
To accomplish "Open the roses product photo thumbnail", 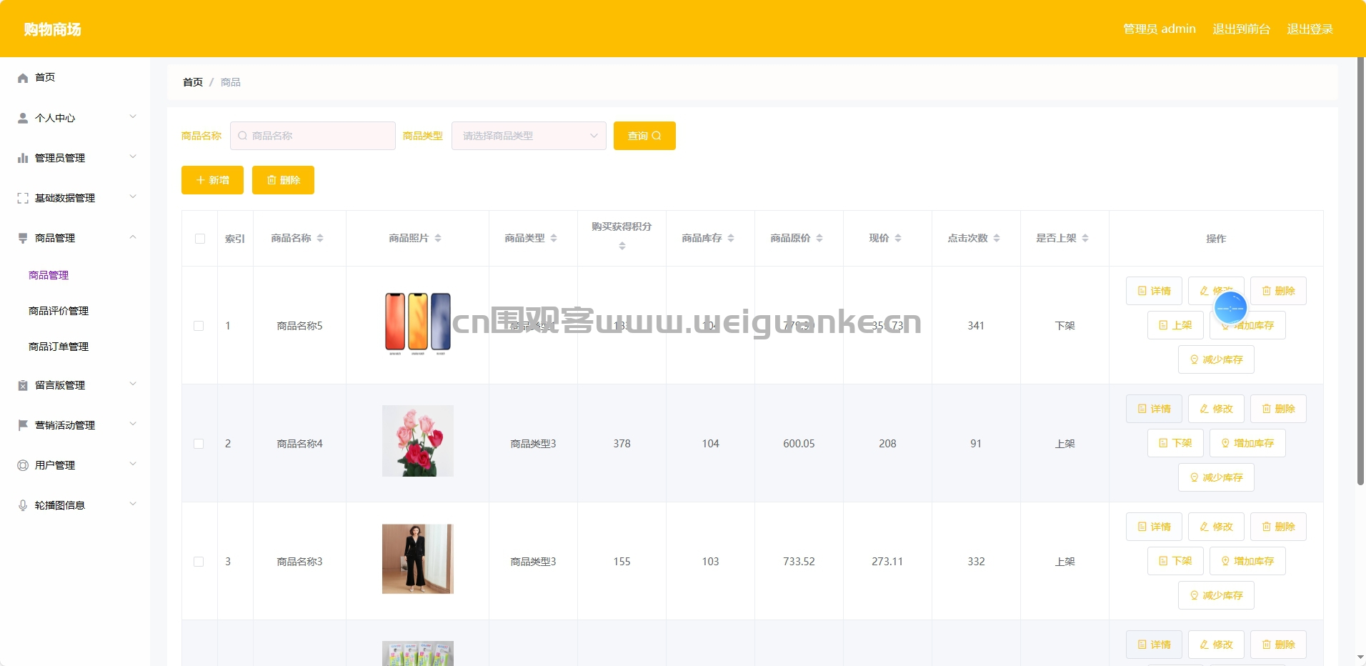I will (x=418, y=441).
